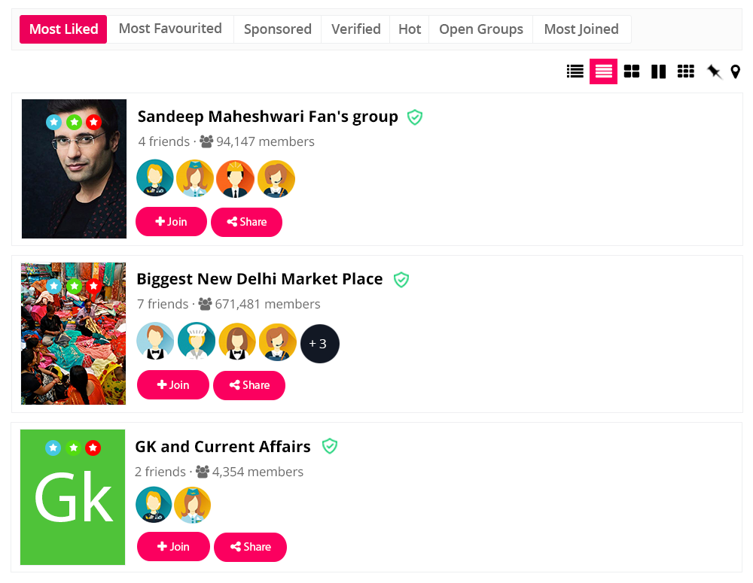Viewport: 753px width, 583px height.
Task: Select the advanced list view icon
Action: [603, 71]
